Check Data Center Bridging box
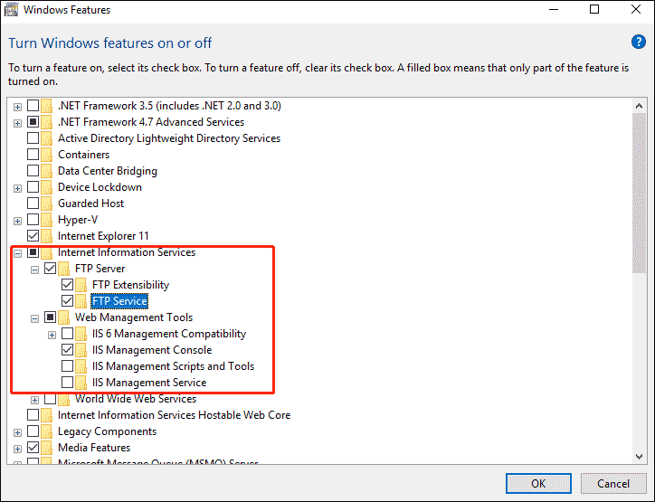The width and height of the screenshot is (655, 502). pos(33,170)
